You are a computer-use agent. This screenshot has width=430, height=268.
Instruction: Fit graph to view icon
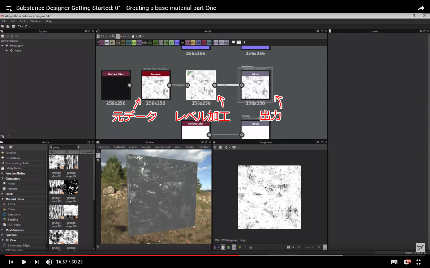pyautogui.click(x=98, y=36)
